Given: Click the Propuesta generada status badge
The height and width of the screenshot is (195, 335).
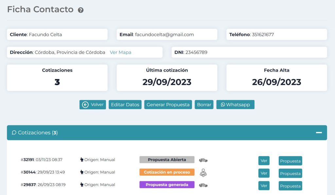Looking at the screenshot, I should click(167, 185).
